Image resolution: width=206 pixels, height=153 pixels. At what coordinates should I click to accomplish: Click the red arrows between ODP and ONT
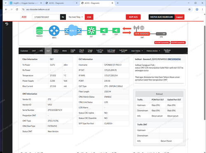click(127, 30)
